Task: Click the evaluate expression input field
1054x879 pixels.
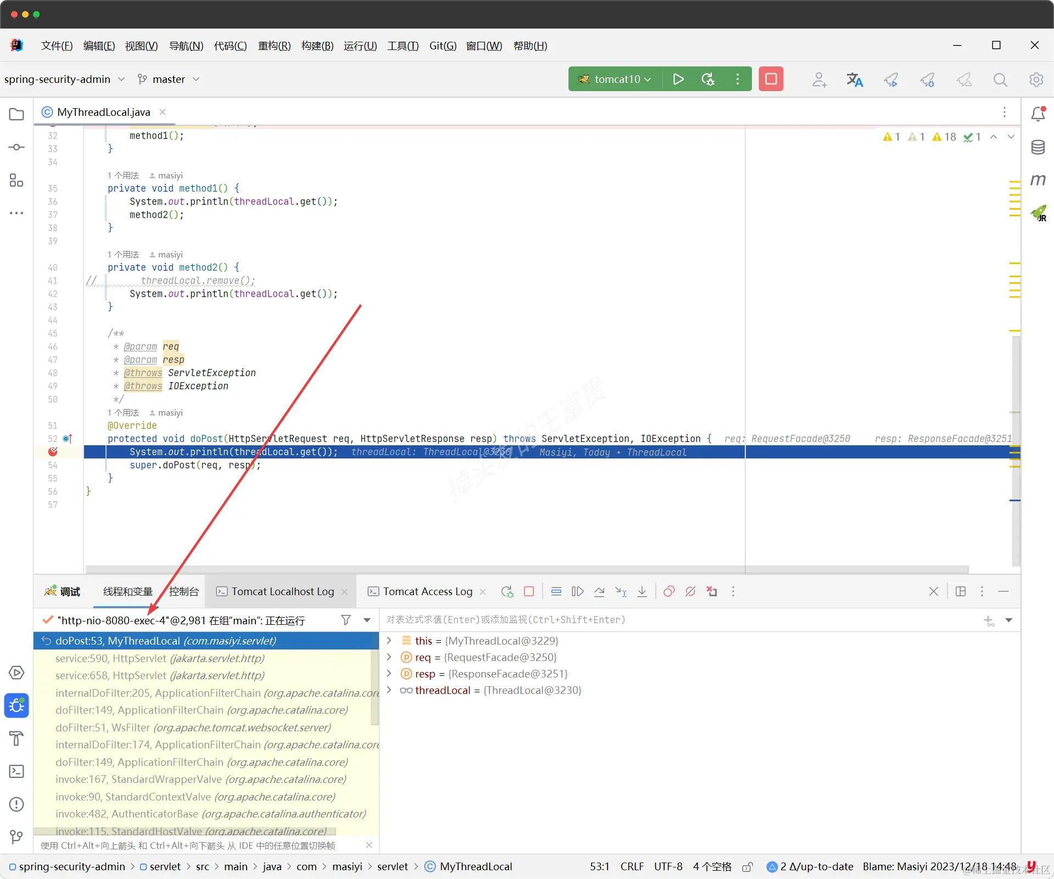Action: [x=681, y=620]
